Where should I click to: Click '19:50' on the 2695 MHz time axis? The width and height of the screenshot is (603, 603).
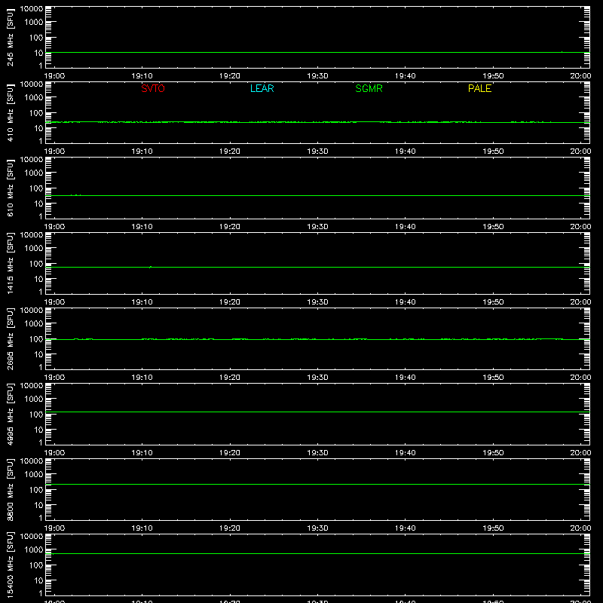coord(493,378)
